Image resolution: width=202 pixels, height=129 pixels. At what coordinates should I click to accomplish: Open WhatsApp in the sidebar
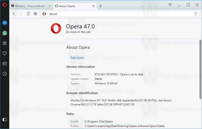(5, 33)
